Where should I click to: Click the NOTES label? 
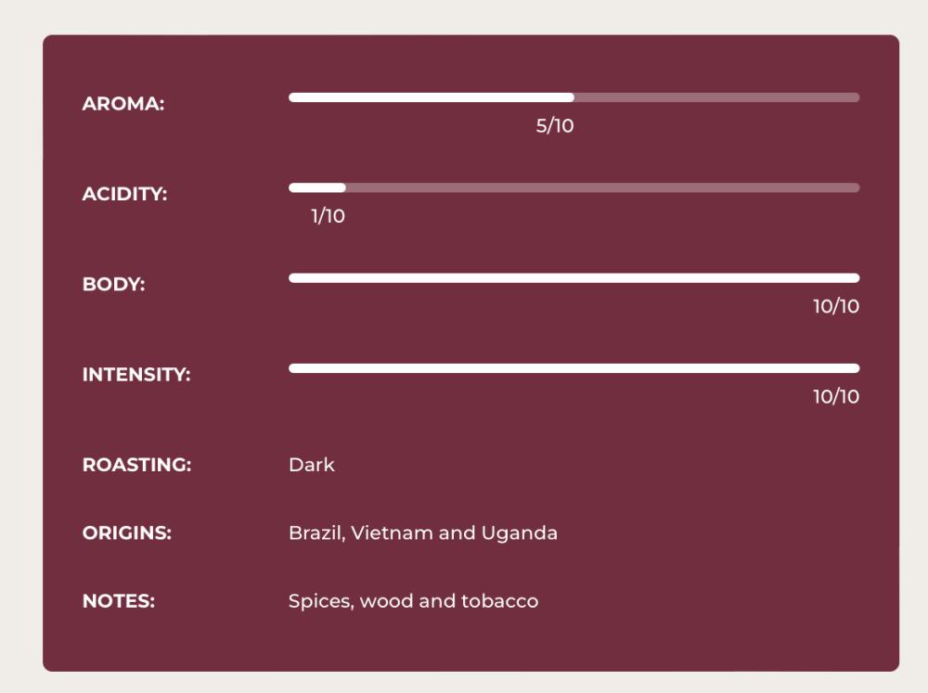tap(119, 601)
